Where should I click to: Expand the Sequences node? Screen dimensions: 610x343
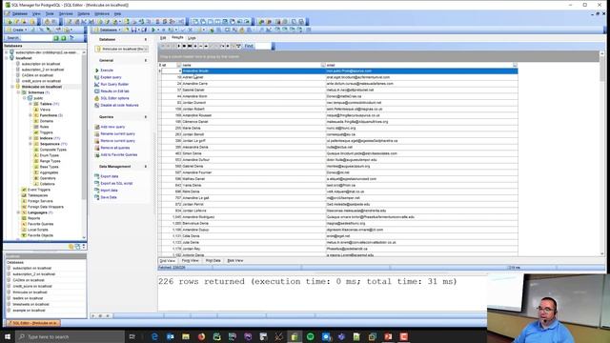[x=30, y=144]
